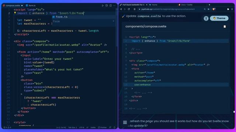Change Tab Size setting in status bar
Screen dimensions: 236x132
(73, 128)
